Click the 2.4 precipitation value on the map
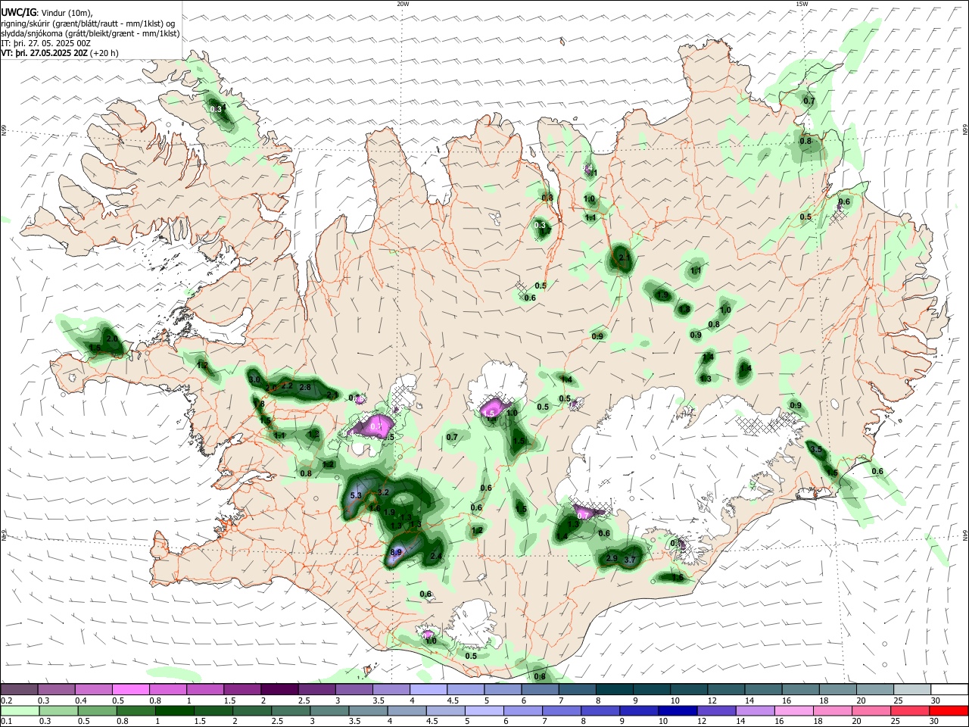The image size is (969, 727). point(435,556)
